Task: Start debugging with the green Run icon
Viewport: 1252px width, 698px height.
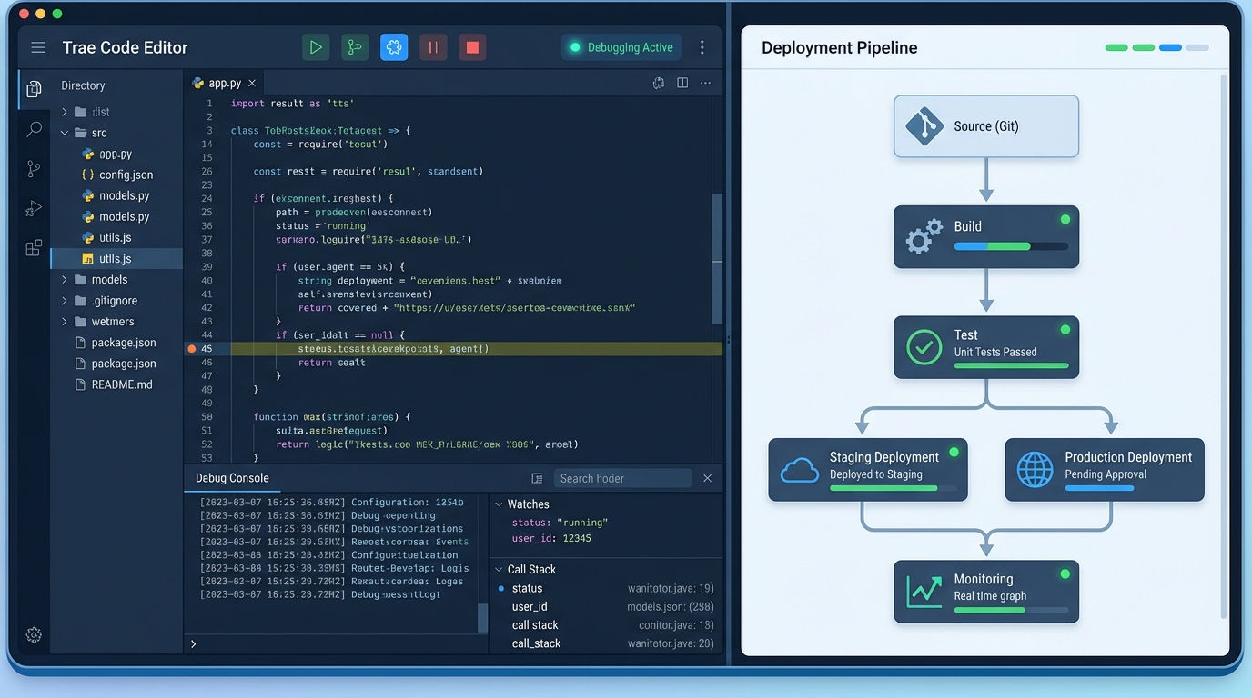Action: tap(316, 46)
